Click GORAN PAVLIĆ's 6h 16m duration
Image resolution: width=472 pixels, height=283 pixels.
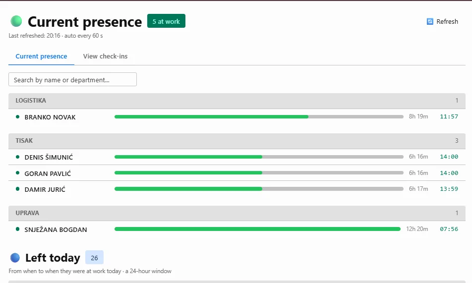tap(418, 173)
